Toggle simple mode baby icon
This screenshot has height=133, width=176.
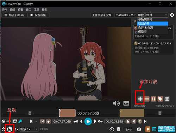(4, 129)
